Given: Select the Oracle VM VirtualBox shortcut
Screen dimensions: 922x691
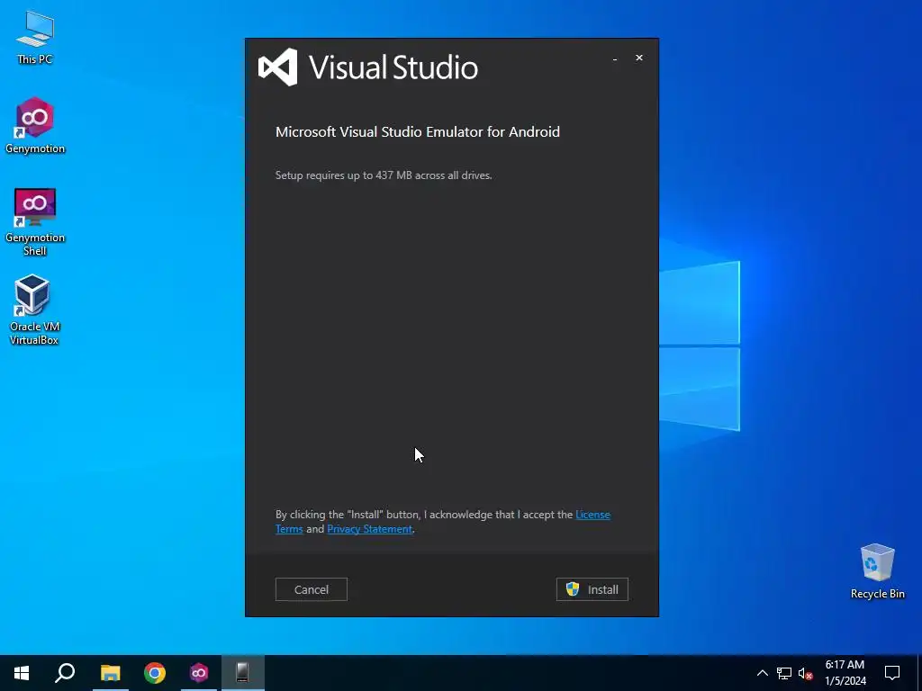Looking at the screenshot, I should pyautogui.click(x=33, y=310).
